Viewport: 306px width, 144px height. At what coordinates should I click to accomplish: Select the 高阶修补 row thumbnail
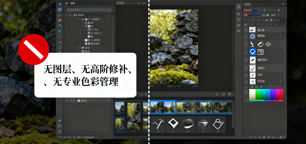pos(252,60)
